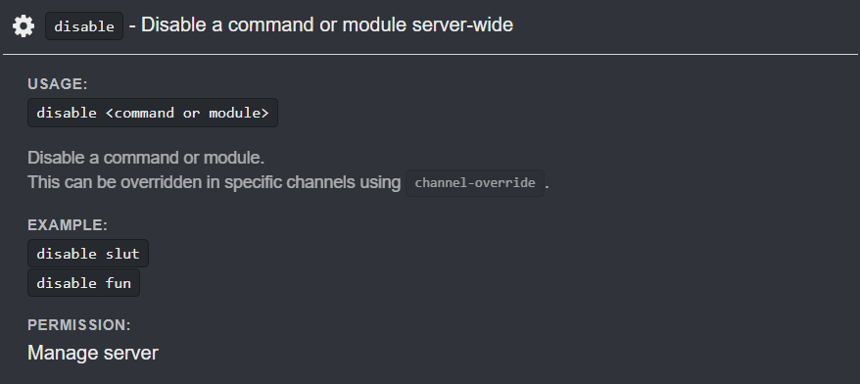
Task: Click the word 'slut' in first example
Action: pos(122,254)
